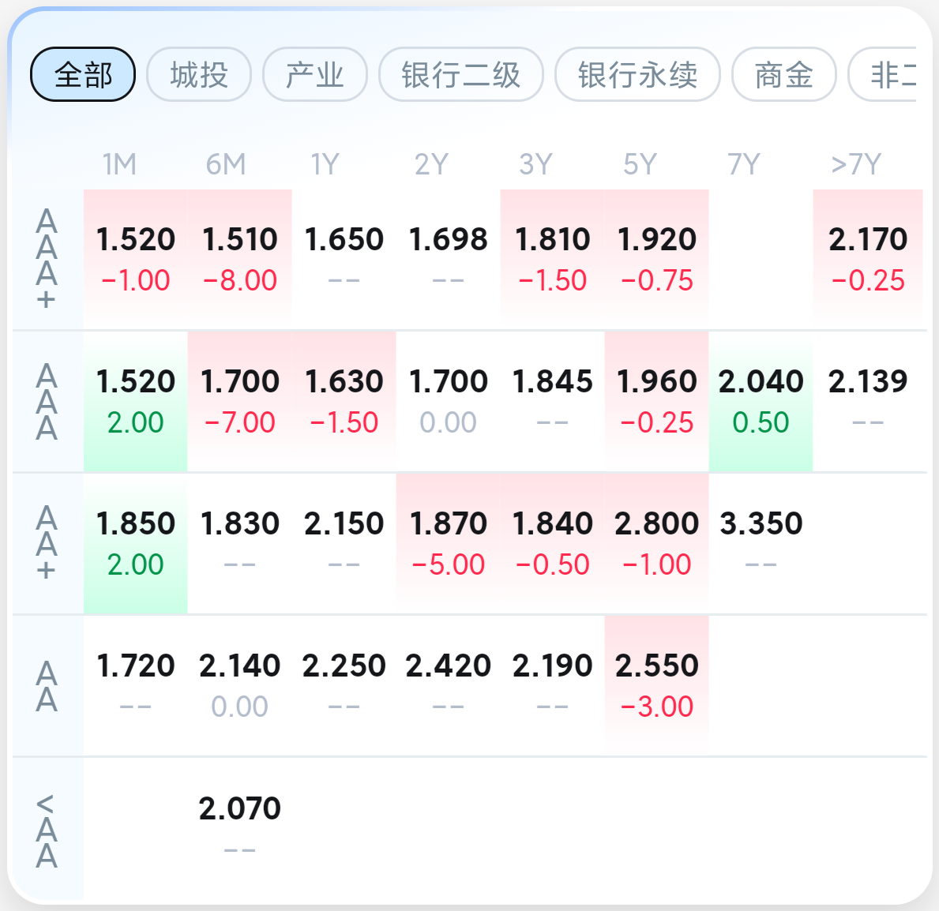Screen dimensions: 939x911
Task: Open the 银行二级 category tab
Action: pos(461,75)
